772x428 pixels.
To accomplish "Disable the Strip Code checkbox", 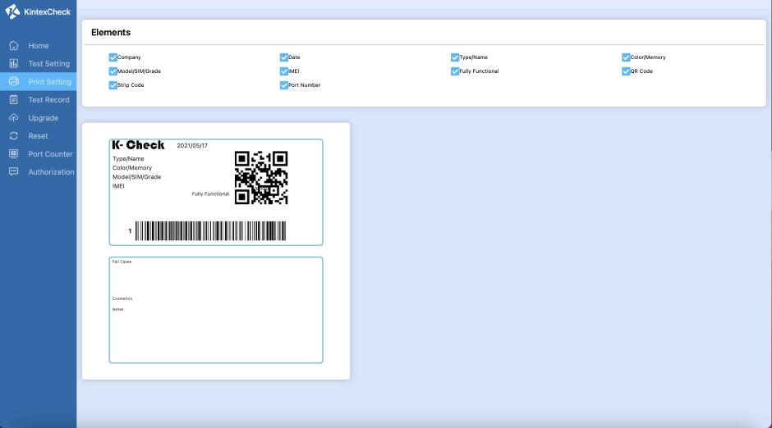I will [x=113, y=85].
